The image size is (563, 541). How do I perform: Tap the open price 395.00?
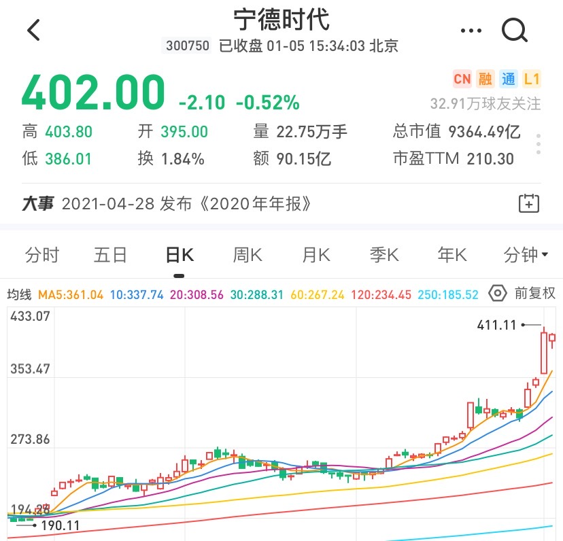pos(184,132)
